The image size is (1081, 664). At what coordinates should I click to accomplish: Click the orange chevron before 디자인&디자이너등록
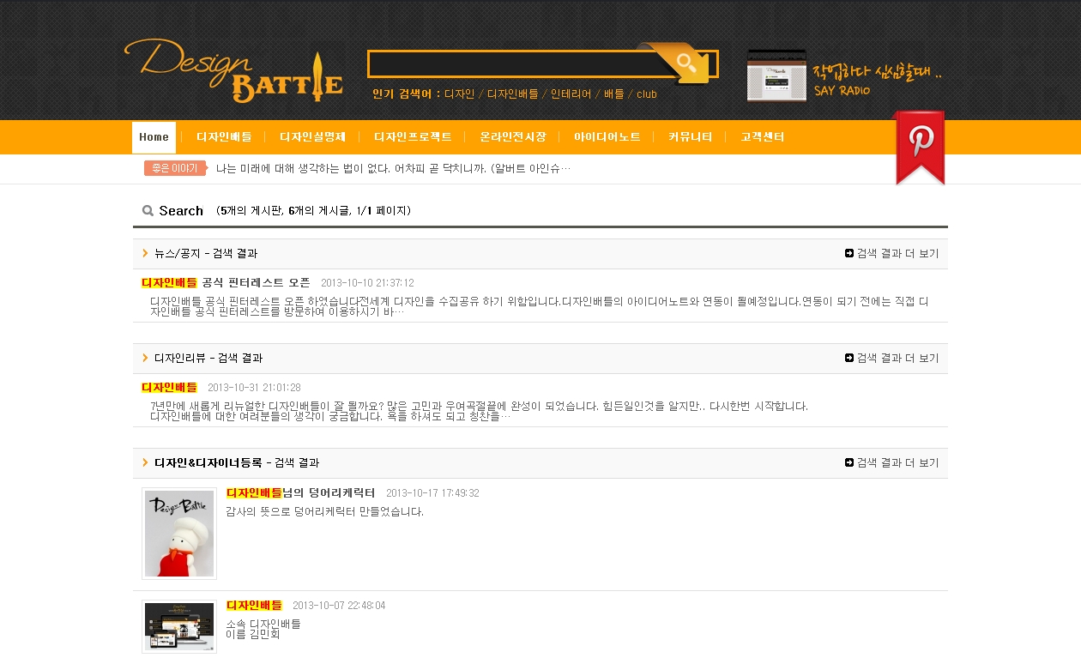[x=145, y=463]
